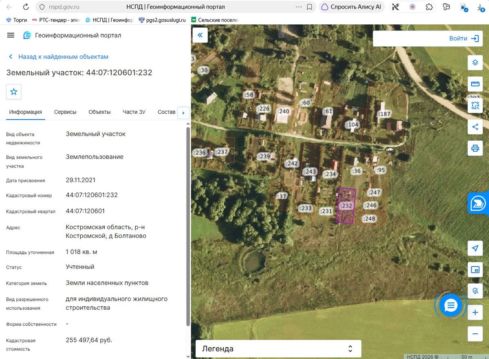
Task: Switch to the Сервисы tab
Action: (x=65, y=112)
